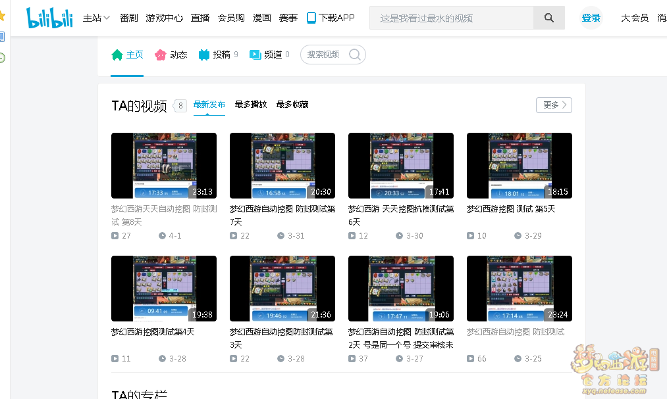Expand the 主站 dropdown menu

point(96,18)
